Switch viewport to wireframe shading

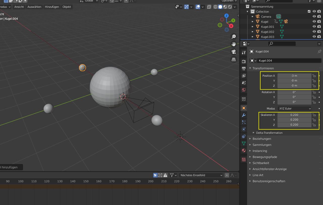click(x=216, y=7)
